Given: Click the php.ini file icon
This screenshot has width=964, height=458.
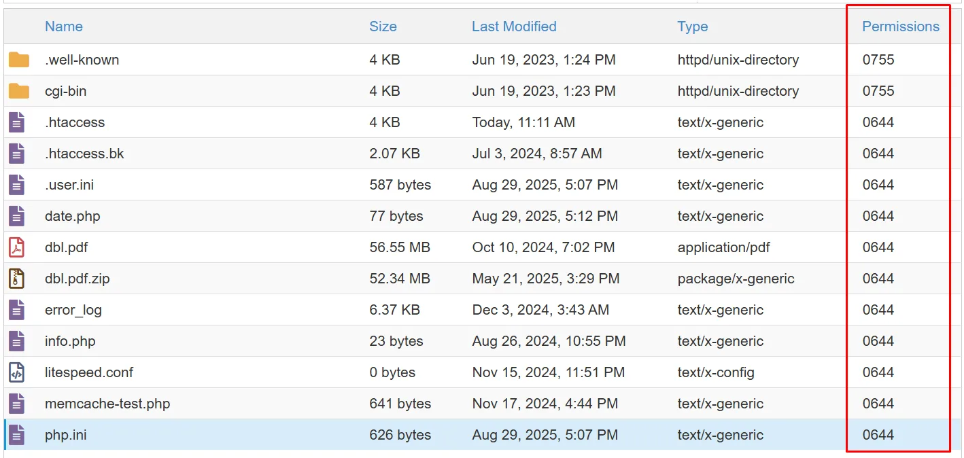Looking at the screenshot, I should tap(16, 435).
